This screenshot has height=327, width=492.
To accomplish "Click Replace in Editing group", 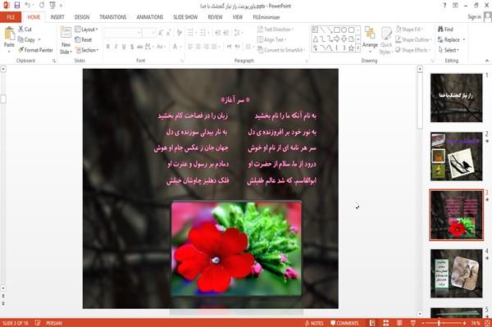I will click(452, 39).
